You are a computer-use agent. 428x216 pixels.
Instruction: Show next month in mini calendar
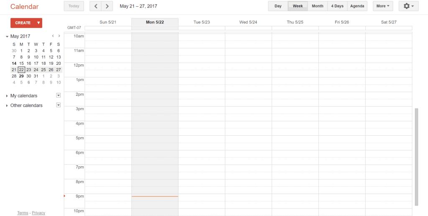pyautogui.click(x=59, y=36)
